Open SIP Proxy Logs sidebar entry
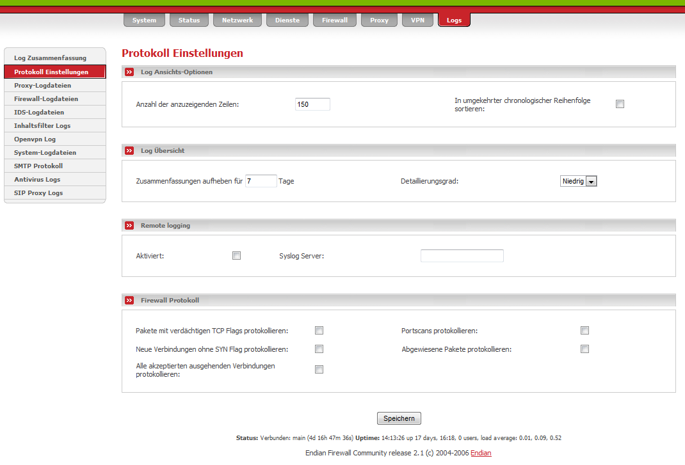The height and width of the screenshot is (465, 685). pos(38,193)
